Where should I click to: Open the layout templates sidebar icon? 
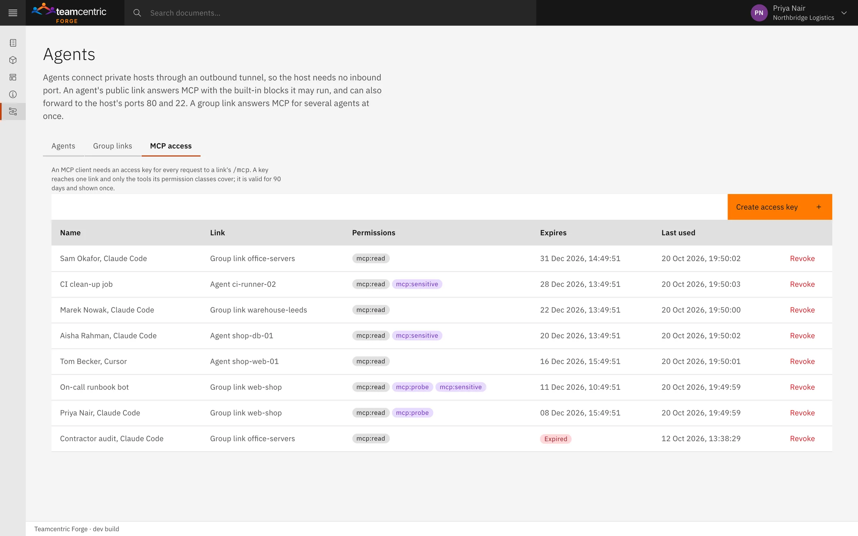(13, 77)
